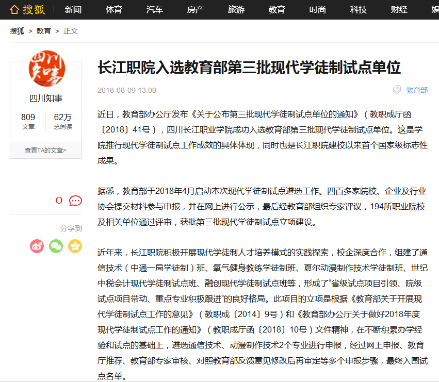Click the 教育 breadcrumb link
The height and width of the screenshot is (382, 439).
[44, 31]
